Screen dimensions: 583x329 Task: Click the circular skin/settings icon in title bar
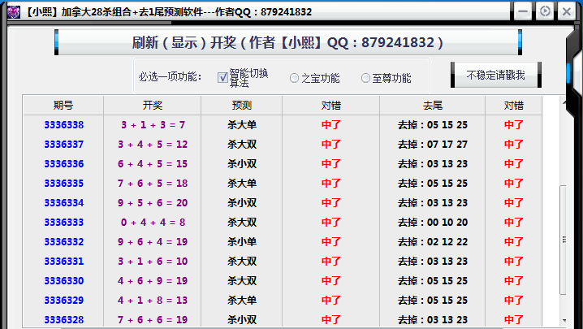(545, 11)
